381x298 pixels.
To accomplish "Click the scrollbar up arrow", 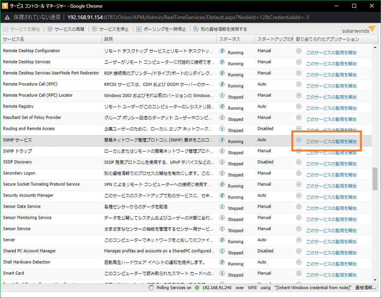I will click(x=375, y=47).
